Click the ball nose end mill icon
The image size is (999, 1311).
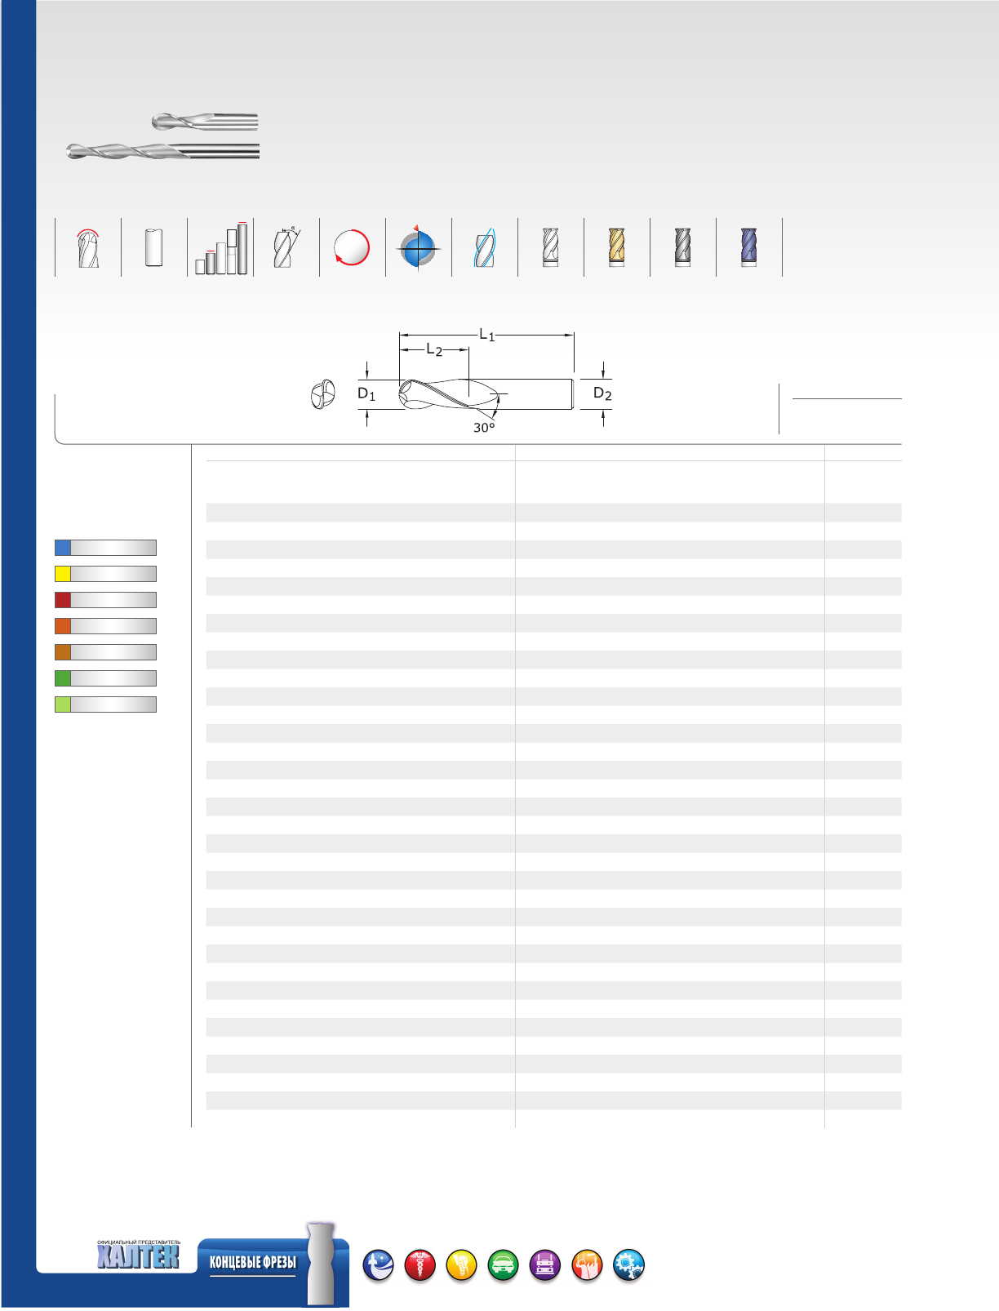(x=88, y=248)
